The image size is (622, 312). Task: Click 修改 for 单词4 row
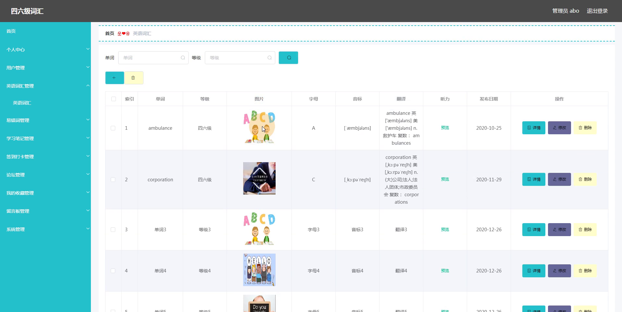[559, 271]
